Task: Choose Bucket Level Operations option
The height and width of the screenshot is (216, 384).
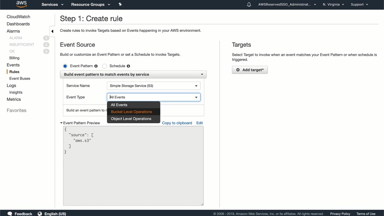Action: tap(131, 112)
